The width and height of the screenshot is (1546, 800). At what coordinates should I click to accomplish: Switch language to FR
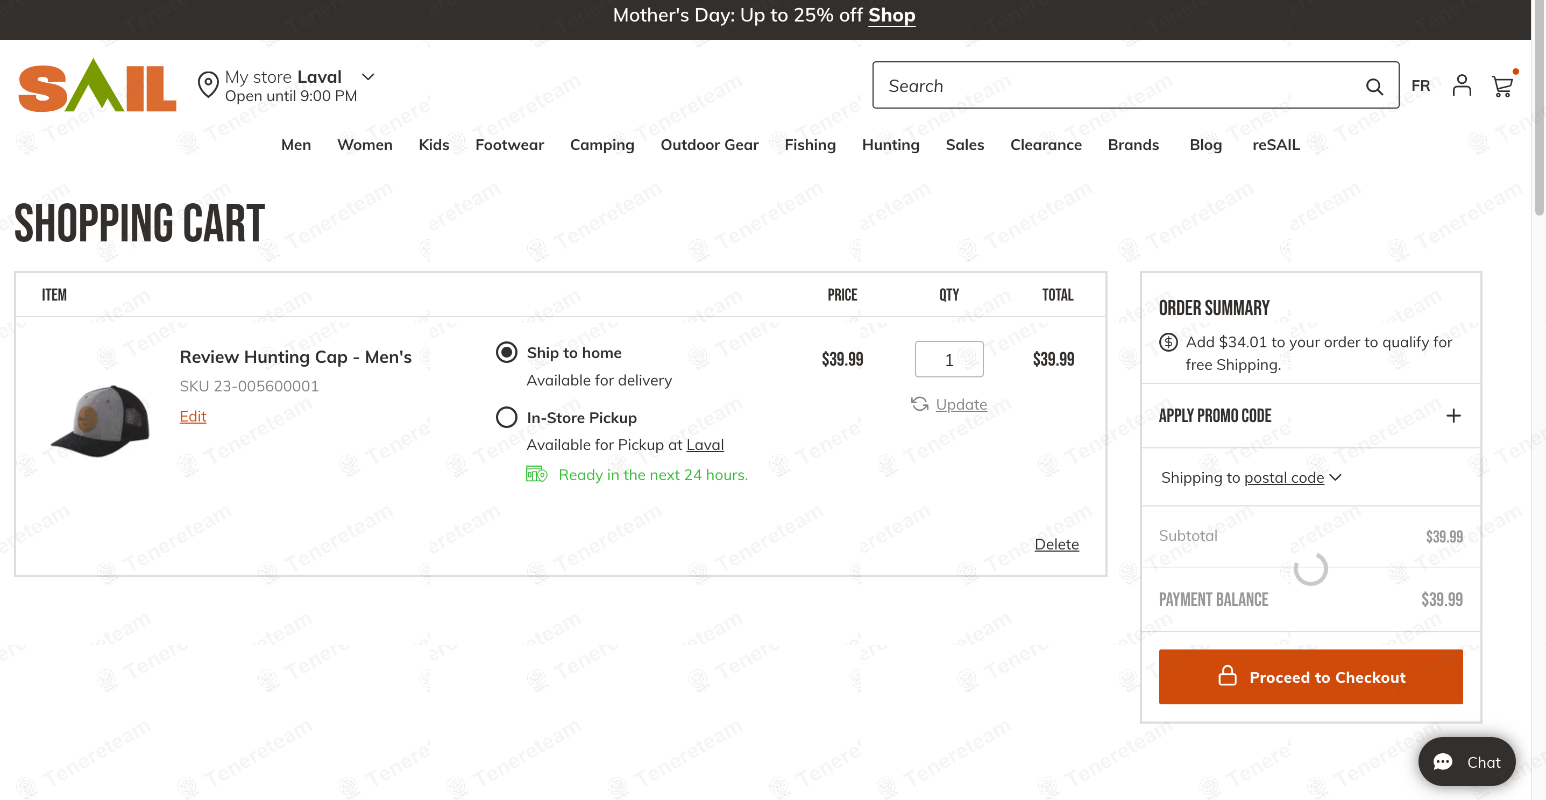[1420, 86]
